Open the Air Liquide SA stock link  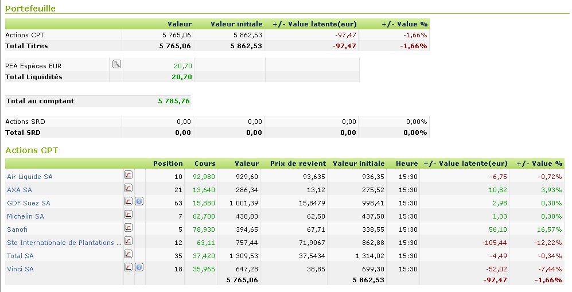coord(29,177)
